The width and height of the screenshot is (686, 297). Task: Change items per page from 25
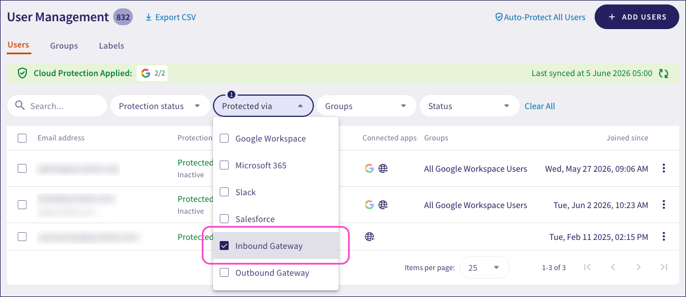coord(484,267)
